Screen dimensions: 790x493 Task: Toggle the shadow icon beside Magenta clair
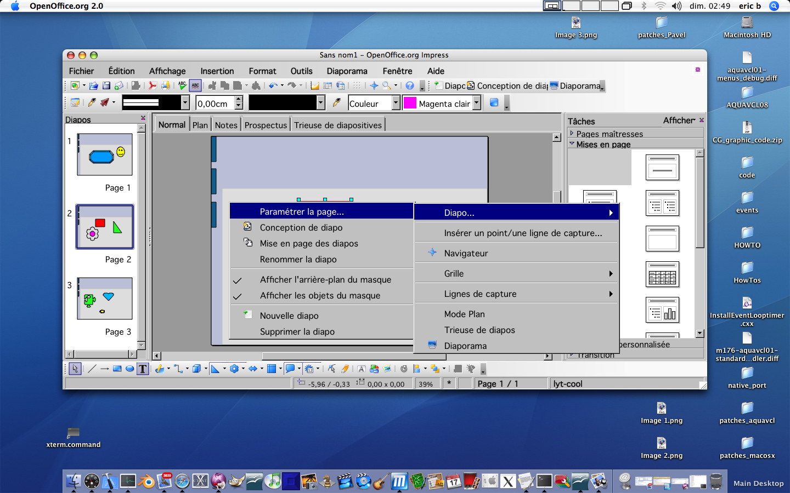tap(494, 102)
